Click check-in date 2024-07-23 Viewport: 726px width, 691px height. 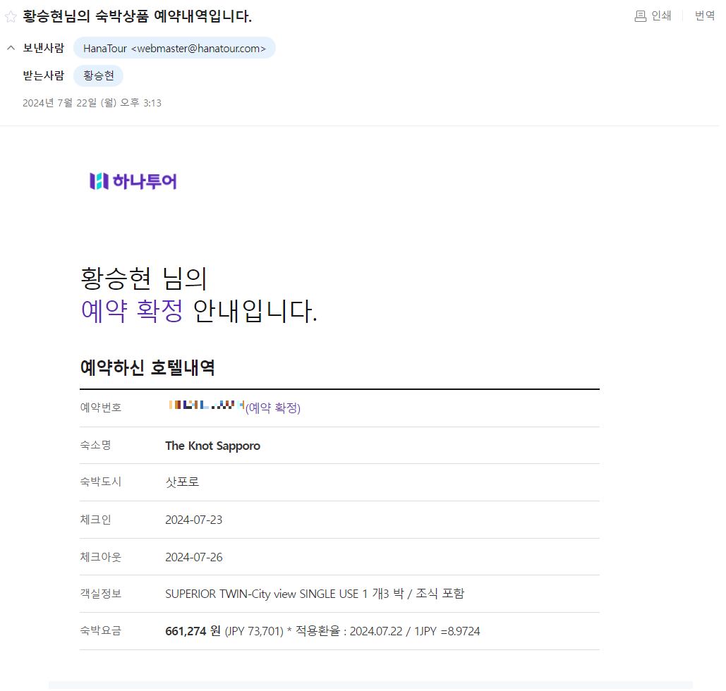coord(193,520)
